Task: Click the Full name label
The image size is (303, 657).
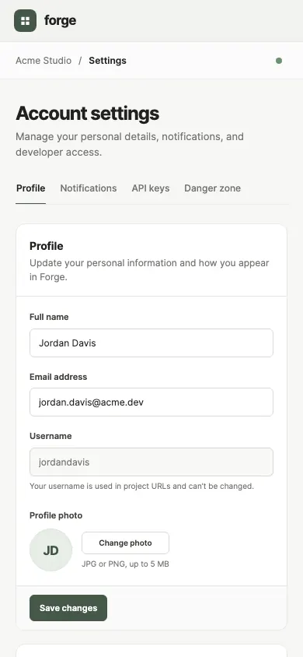Action: pyautogui.click(x=49, y=317)
